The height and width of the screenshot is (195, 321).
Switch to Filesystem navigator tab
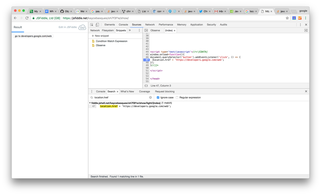click(x=108, y=31)
